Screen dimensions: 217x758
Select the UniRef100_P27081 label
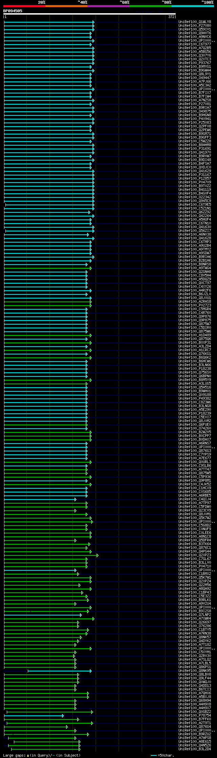click(x=195, y=104)
